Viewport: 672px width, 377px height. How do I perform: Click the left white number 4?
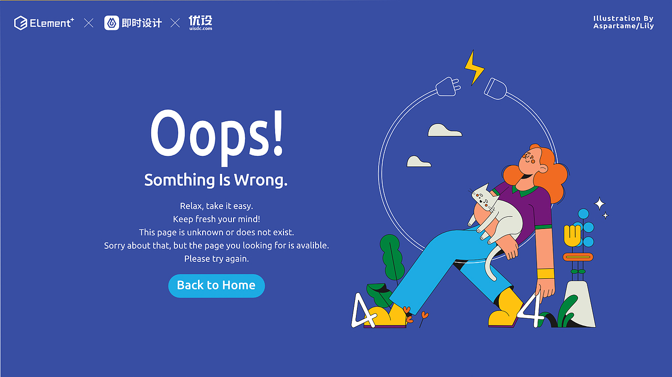pos(364,310)
